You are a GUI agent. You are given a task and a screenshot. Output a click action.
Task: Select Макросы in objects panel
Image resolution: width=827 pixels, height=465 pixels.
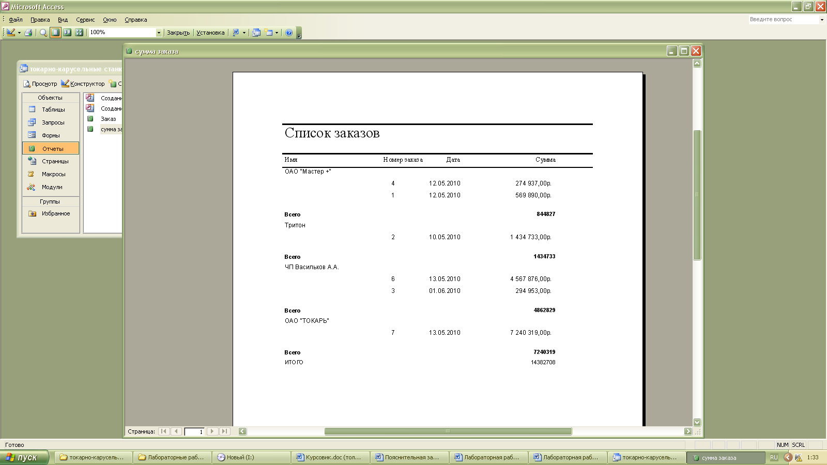coord(51,174)
